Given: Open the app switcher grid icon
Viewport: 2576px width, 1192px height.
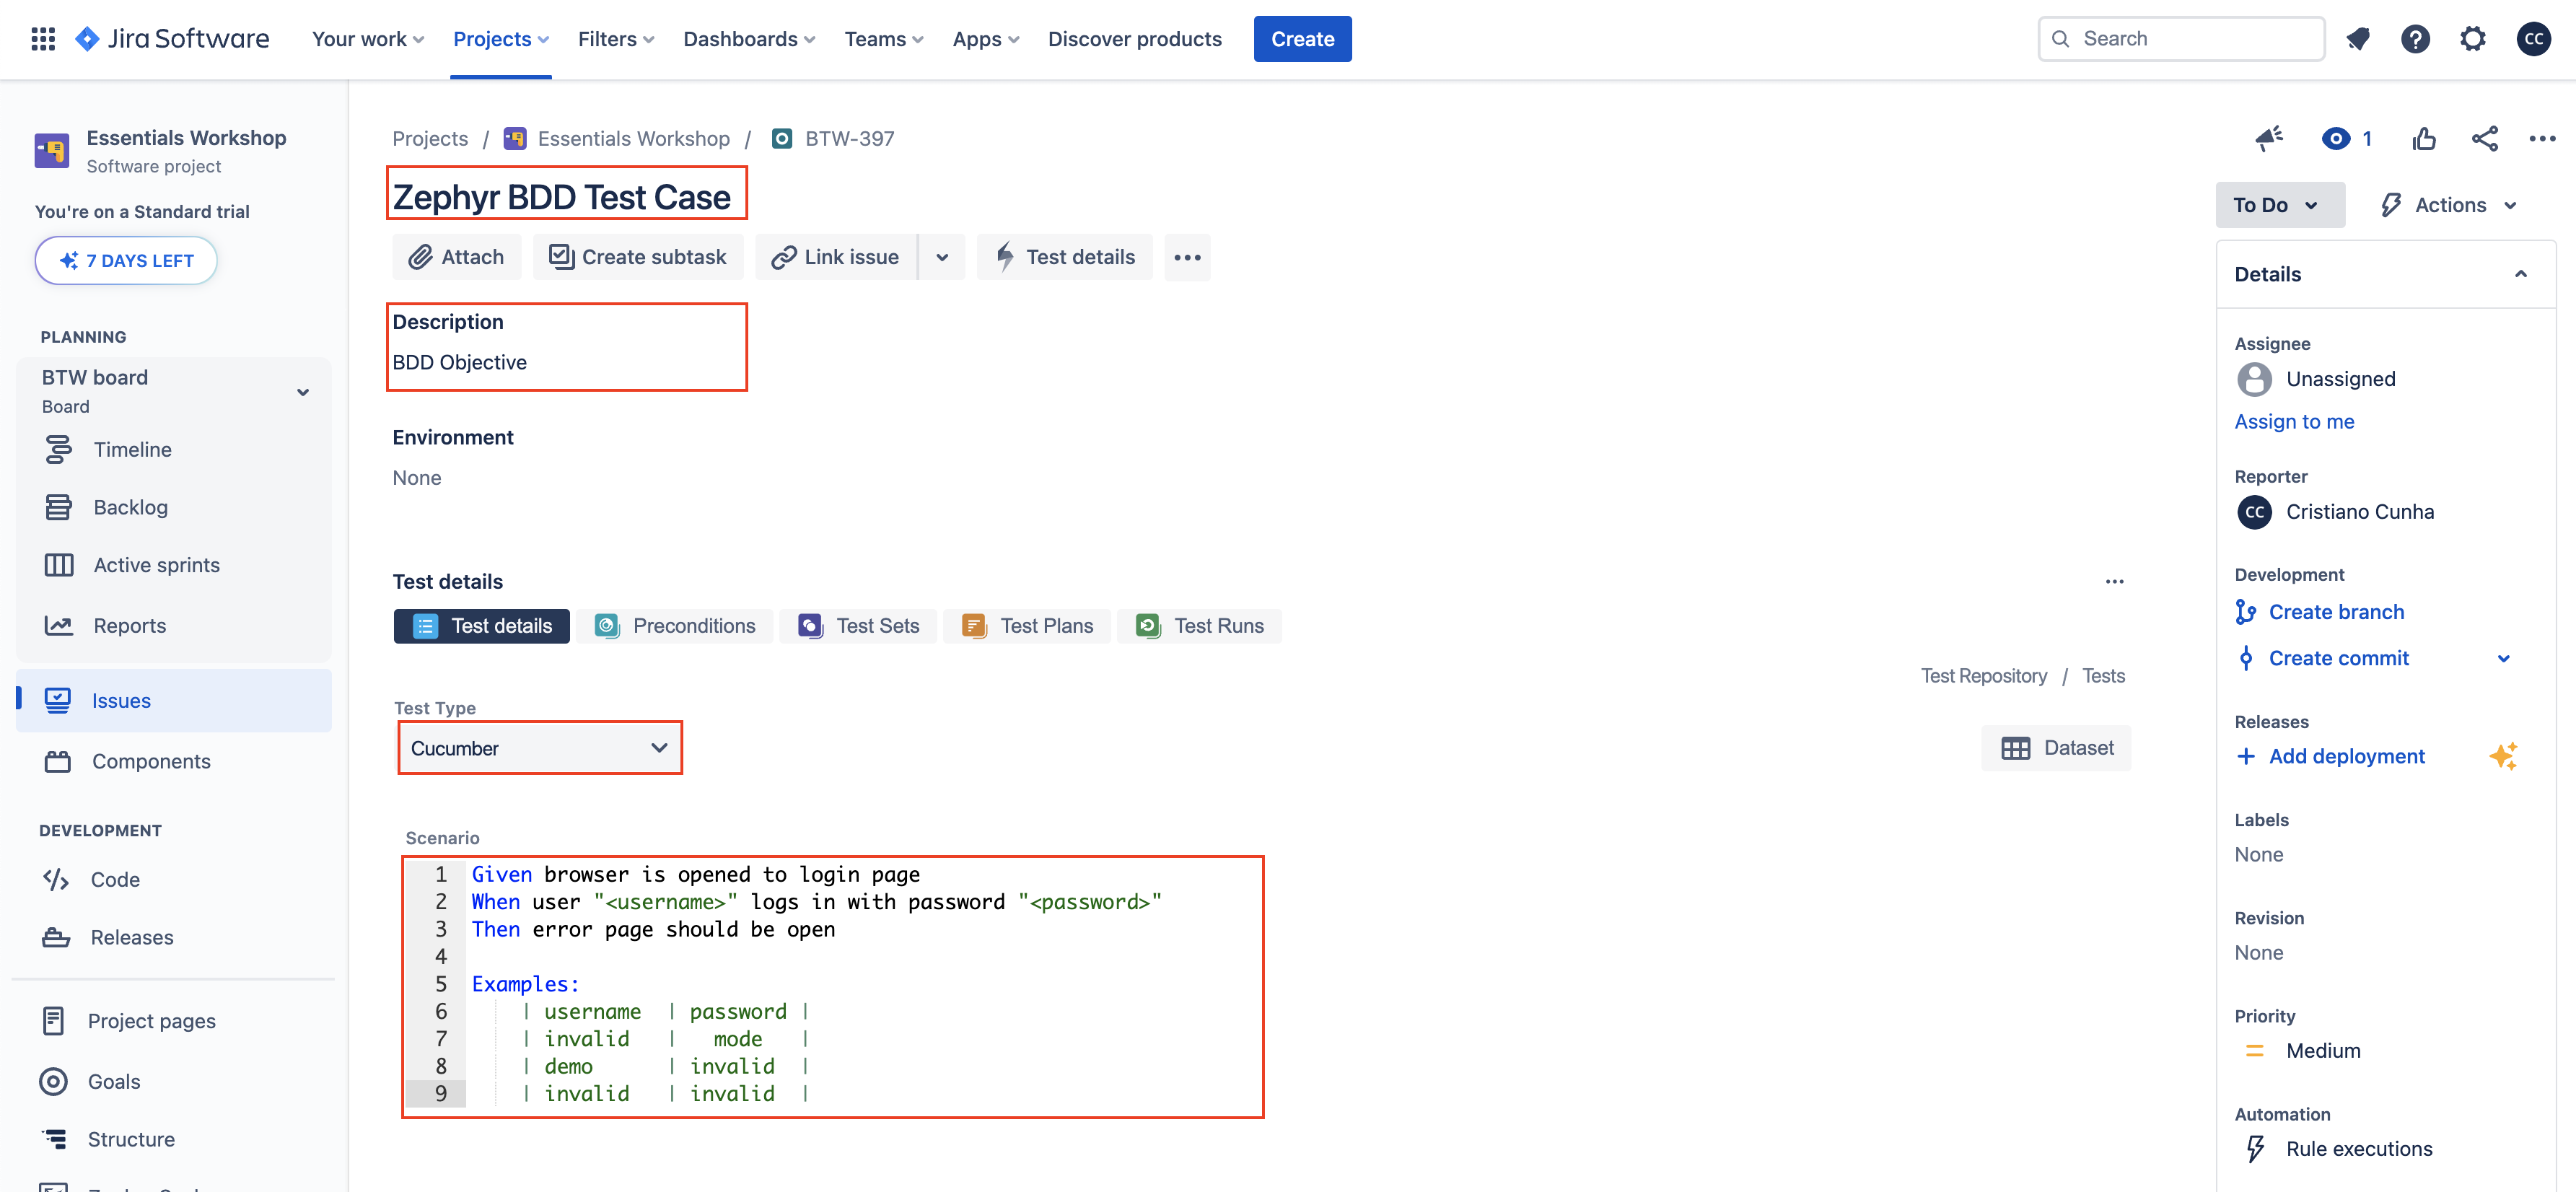Looking at the screenshot, I should 43,39.
